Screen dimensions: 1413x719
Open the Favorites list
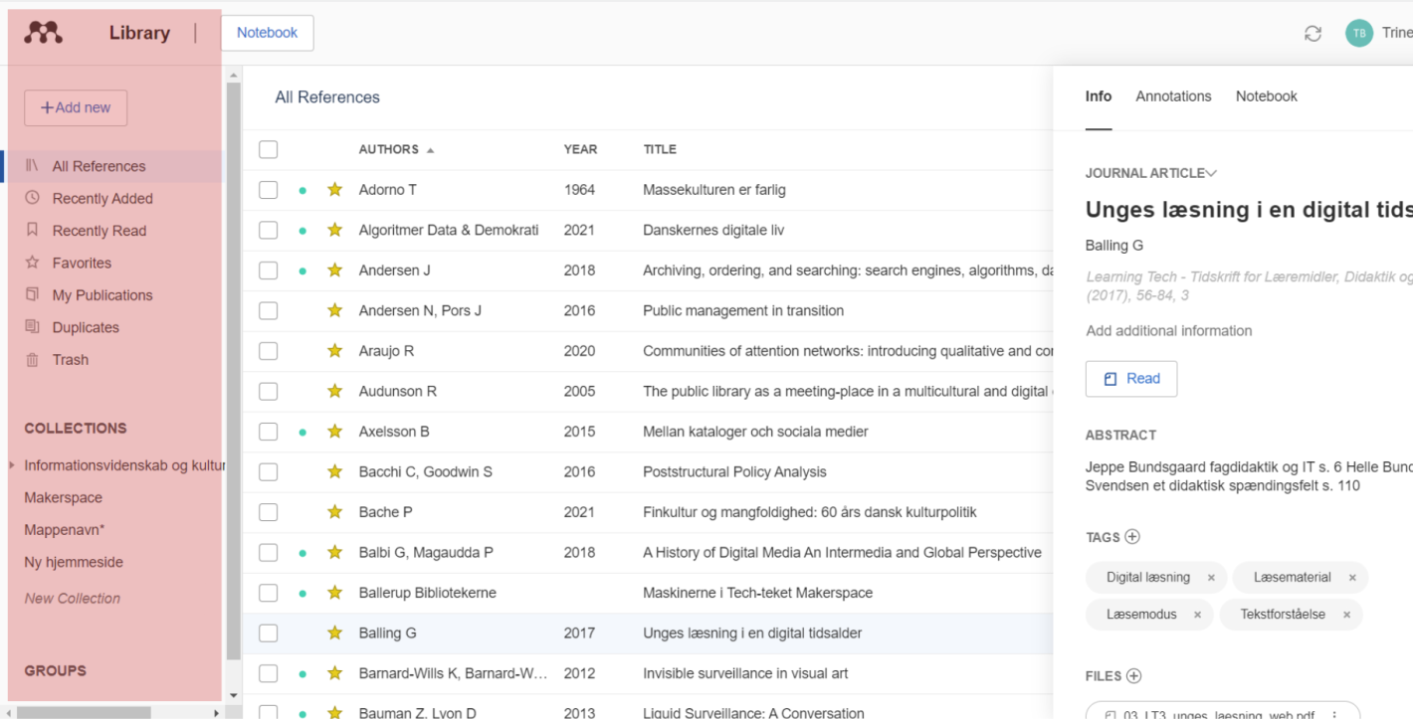click(82, 264)
